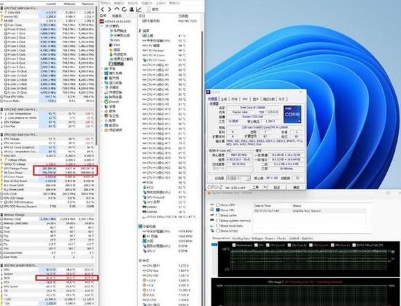
Task: Switch to CPU-Z SPD tab
Action: [245, 99]
